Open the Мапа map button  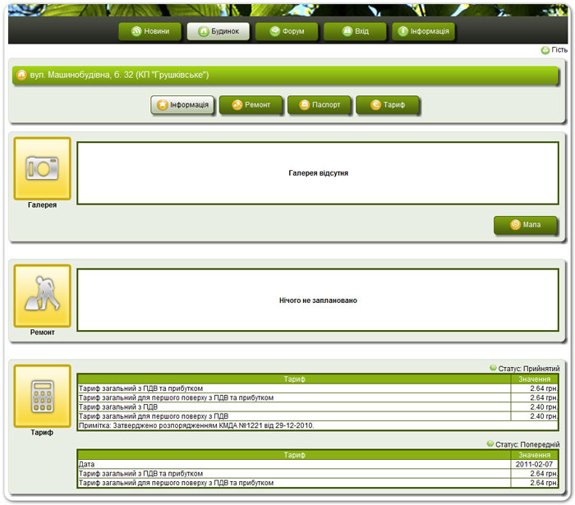click(x=525, y=225)
